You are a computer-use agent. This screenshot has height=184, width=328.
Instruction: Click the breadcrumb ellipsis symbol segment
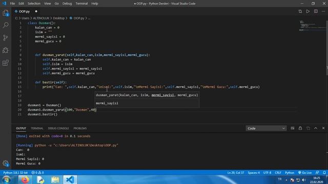[89, 18]
